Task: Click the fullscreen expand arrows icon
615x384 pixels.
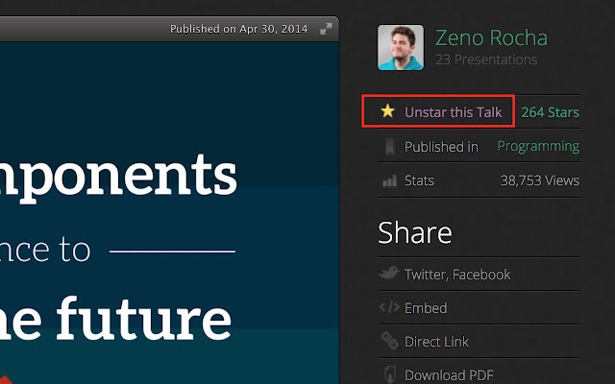Action: 327,29
